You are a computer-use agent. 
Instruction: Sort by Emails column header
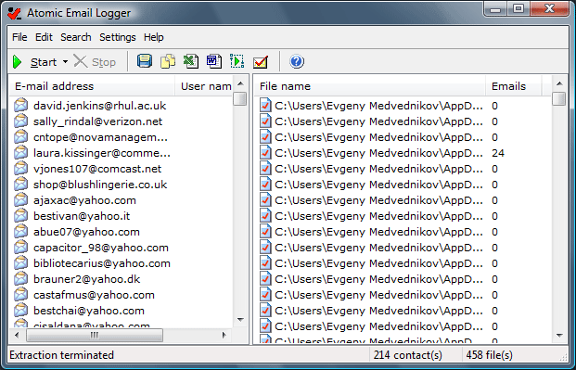513,86
